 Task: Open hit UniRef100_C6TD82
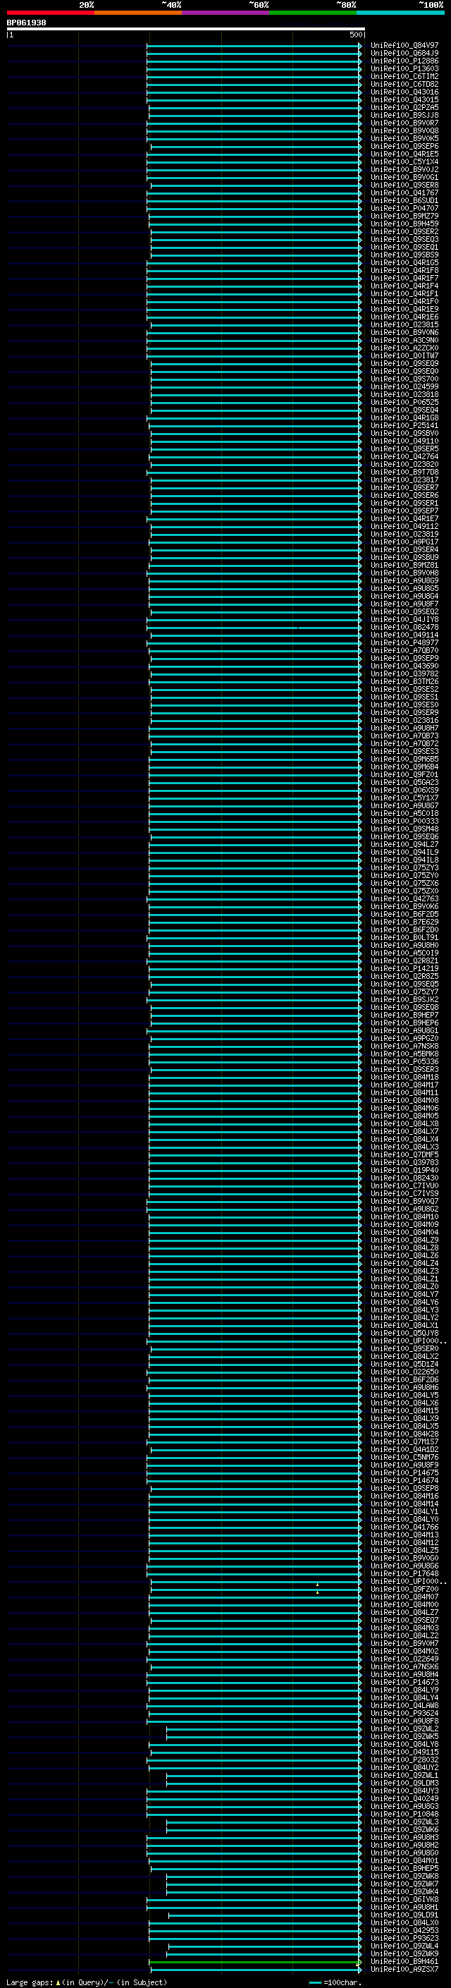[x=404, y=84]
